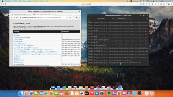Launch Files from elementary dock
The width and height of the screenshot is (173, 97).
point(58,88)
